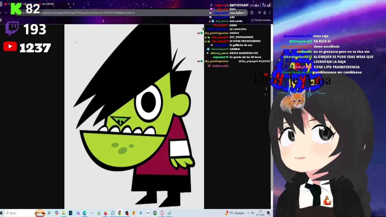Open the browser extensions puzzle icon
386x217 pixels.
pos(252,13)
